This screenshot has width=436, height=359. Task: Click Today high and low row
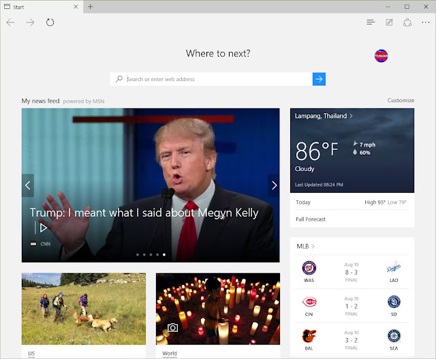tap(352, 202)
